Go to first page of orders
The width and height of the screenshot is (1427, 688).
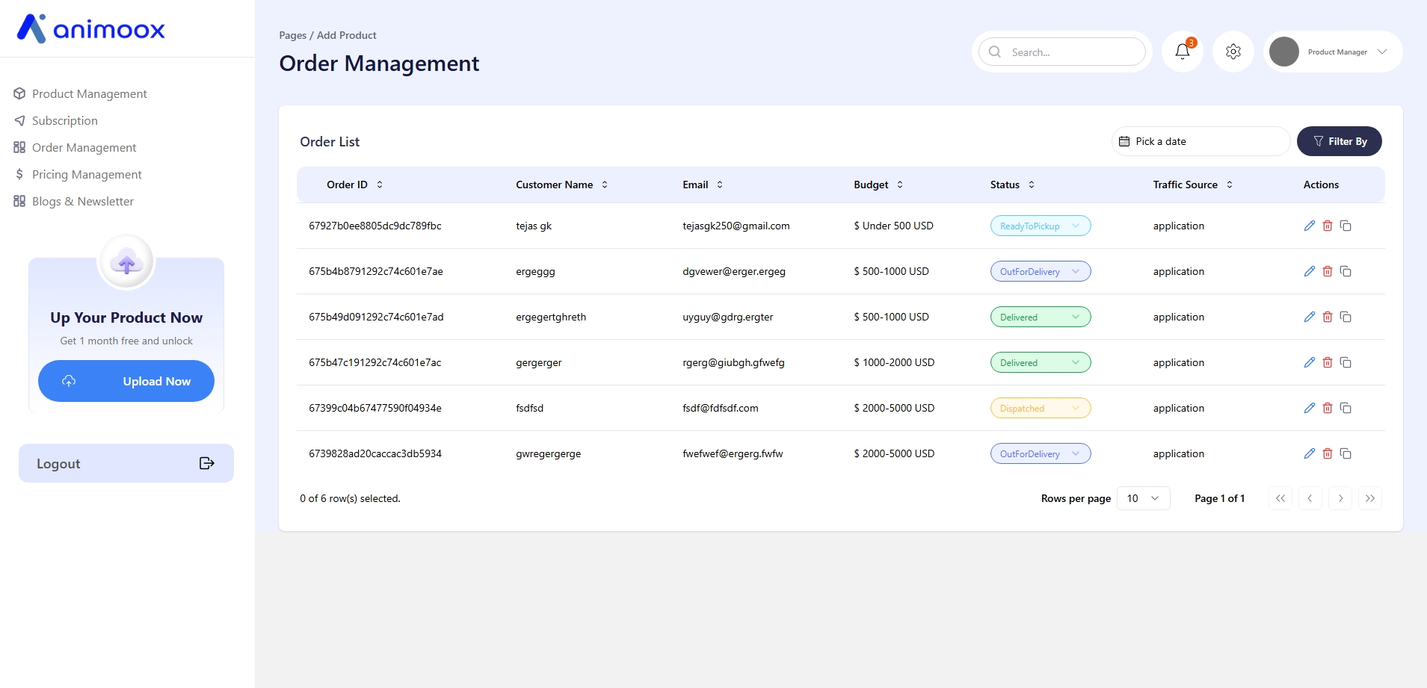[1280, 498]
